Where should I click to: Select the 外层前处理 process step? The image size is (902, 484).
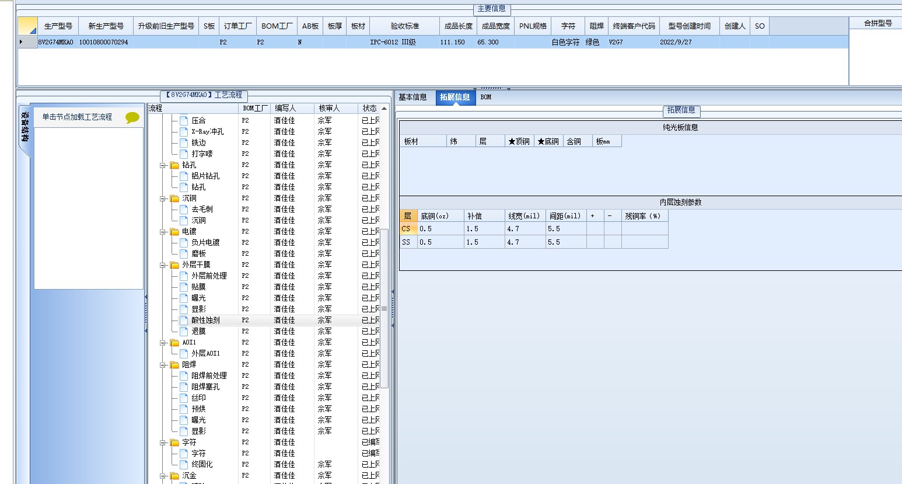[209, 276]
